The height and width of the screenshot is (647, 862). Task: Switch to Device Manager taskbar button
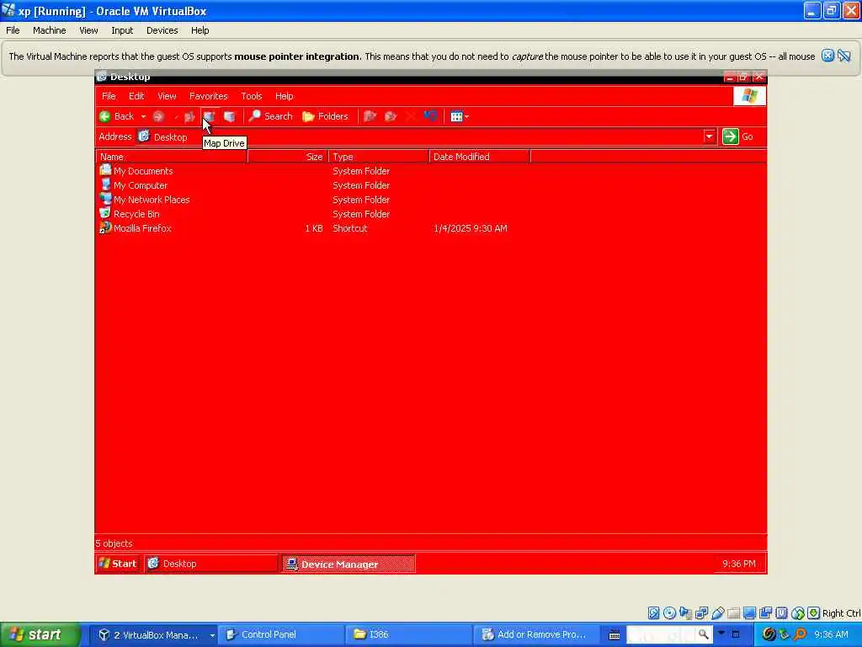click(x=349, y=564)
